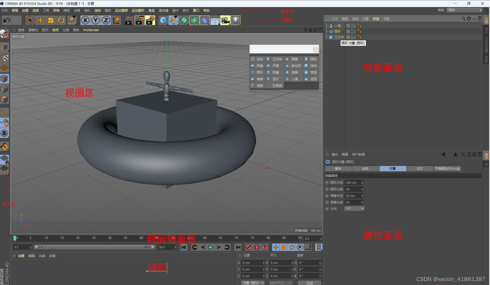Click the ProRender menu in viewport bar
490x285 pixels.
pos(91,30)
